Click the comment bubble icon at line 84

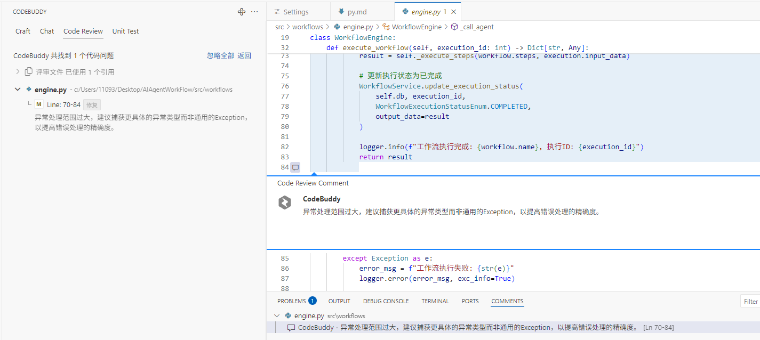click(295, 167)
